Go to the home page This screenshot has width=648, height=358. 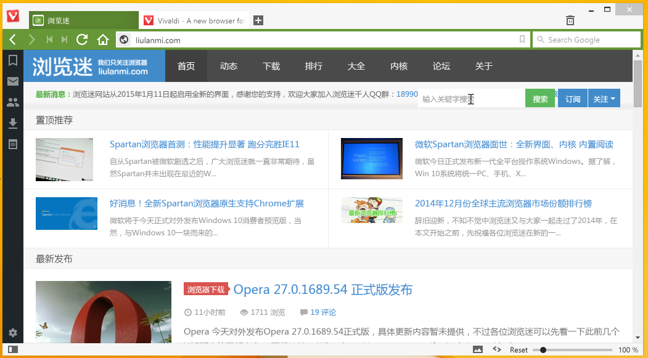102,39
